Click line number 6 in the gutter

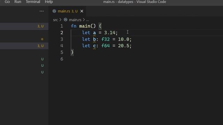(62, 59)
